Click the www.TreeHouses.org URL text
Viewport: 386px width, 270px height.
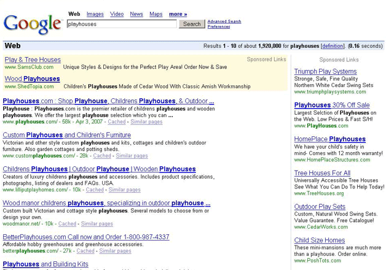[319, 193]
